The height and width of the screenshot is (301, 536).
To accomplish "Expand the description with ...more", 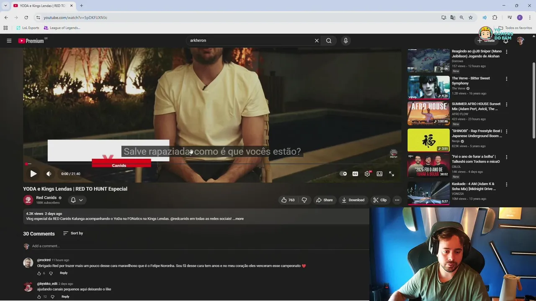I will click(238, 219).
